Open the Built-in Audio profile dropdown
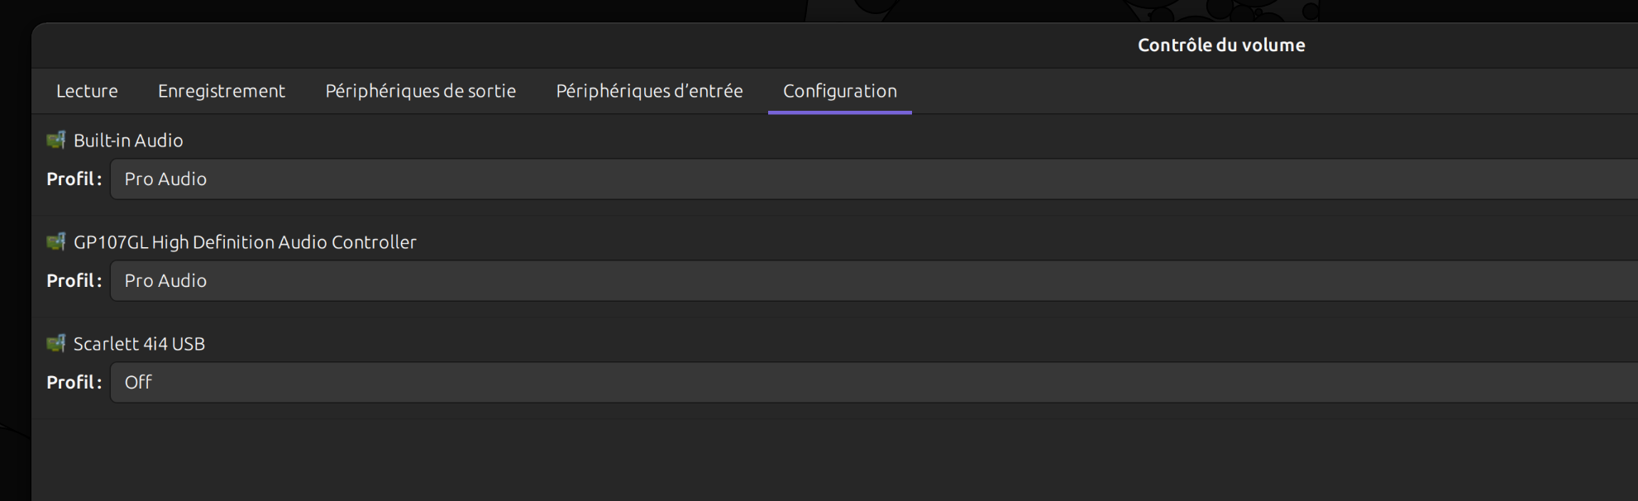The image size is (1638, 501). pos(874,179)
